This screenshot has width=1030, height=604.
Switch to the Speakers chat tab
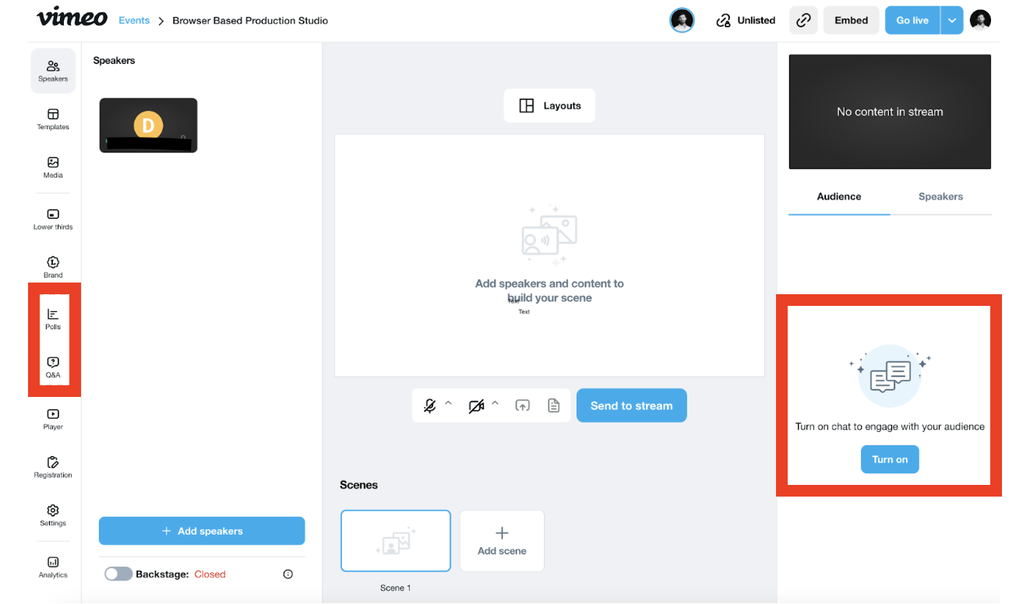click(940, 197)
